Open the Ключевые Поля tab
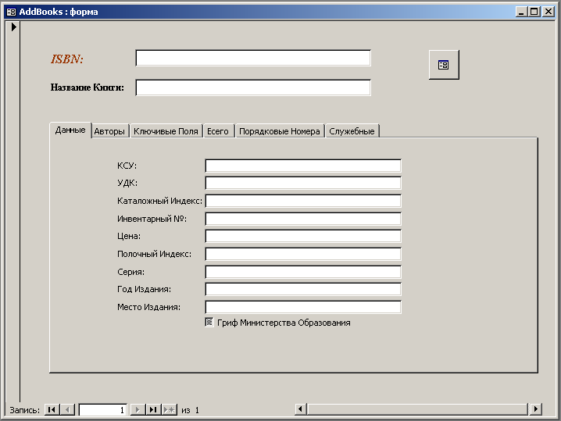 tap(166, 131)
